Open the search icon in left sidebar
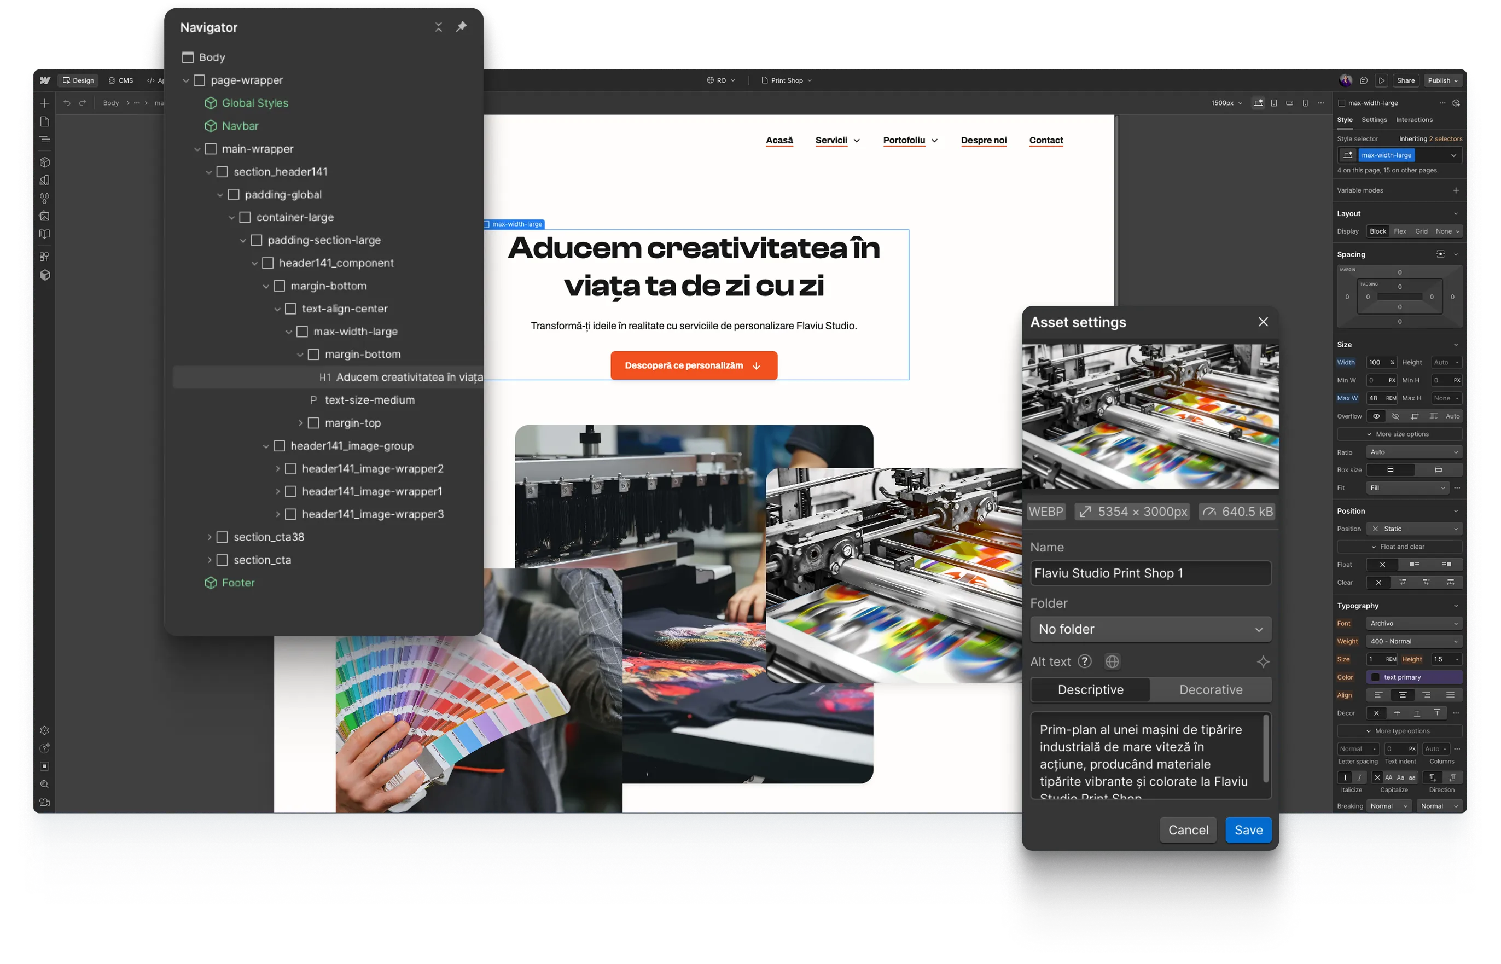The width and height of the screenshot is (1501, 964). [44, 785]
